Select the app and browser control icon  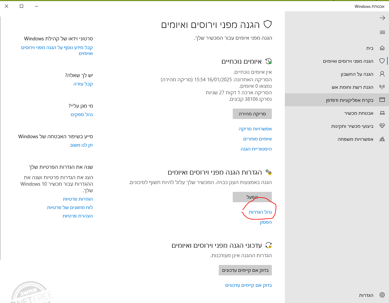click(x=382, y=100)
